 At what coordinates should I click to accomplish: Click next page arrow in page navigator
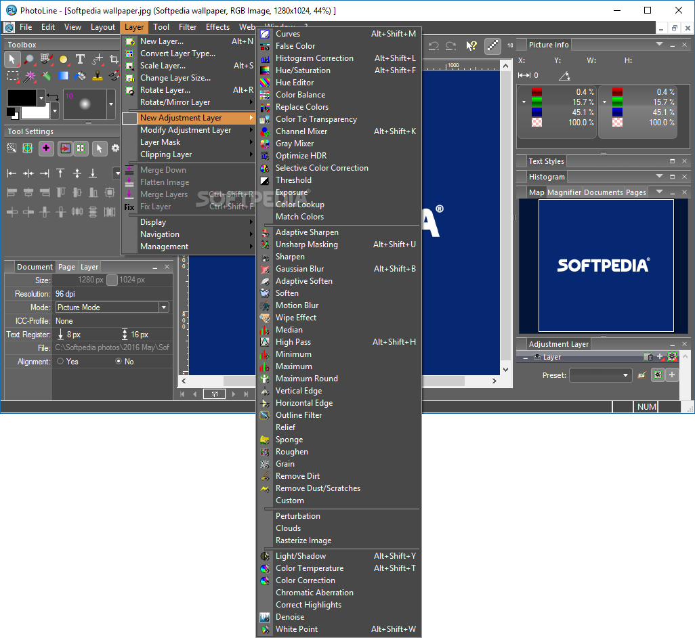coord(234,394)
